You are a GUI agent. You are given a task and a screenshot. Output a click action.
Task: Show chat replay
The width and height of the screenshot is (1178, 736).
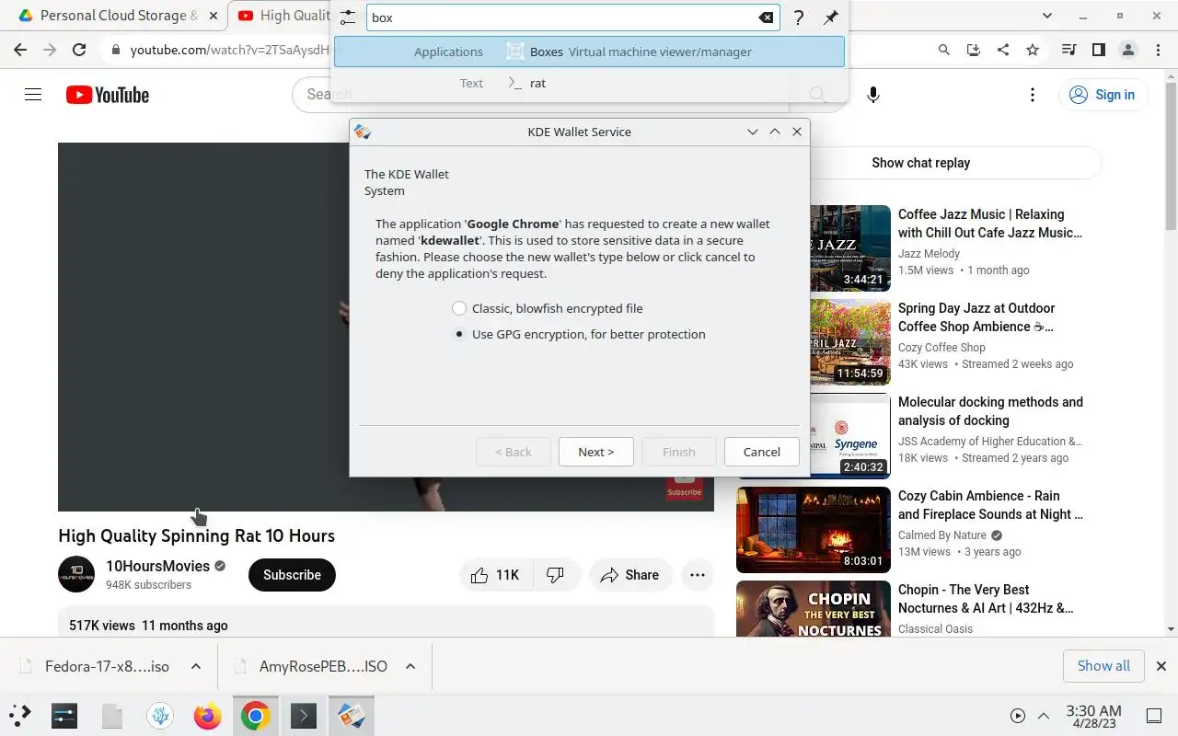coord(920,163)
